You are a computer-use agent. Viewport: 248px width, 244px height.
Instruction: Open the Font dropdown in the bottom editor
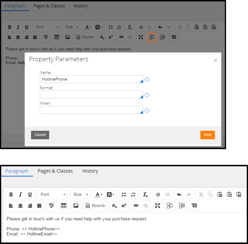pyautogui.click(x=52, y=194)
